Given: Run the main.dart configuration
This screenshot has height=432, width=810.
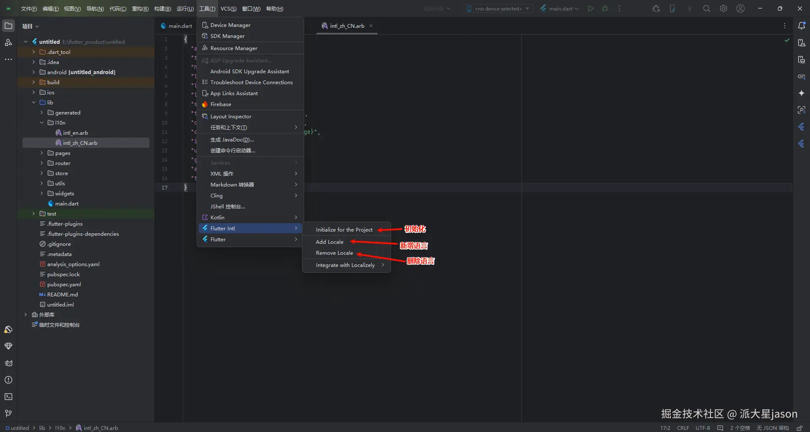Looking at the screenshot, I should (x=591, y=8).
